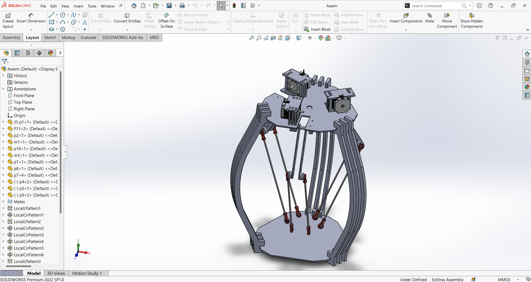Click the Save icon
This screenshot has height=282, width=531.
pyautogui.click(x=169, y=6)
